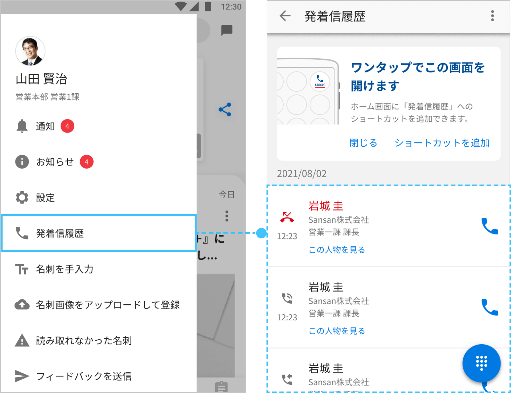Click the Sansan app icon illustration
The height and width of the screenshot is (393, 511).
(x=320, y=81)
